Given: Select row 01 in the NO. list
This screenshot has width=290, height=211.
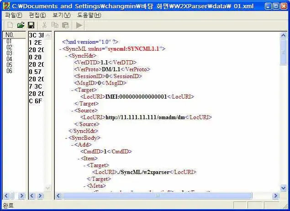Looking at the screenshot, I should pyautogui.click(x=9, y=41).
